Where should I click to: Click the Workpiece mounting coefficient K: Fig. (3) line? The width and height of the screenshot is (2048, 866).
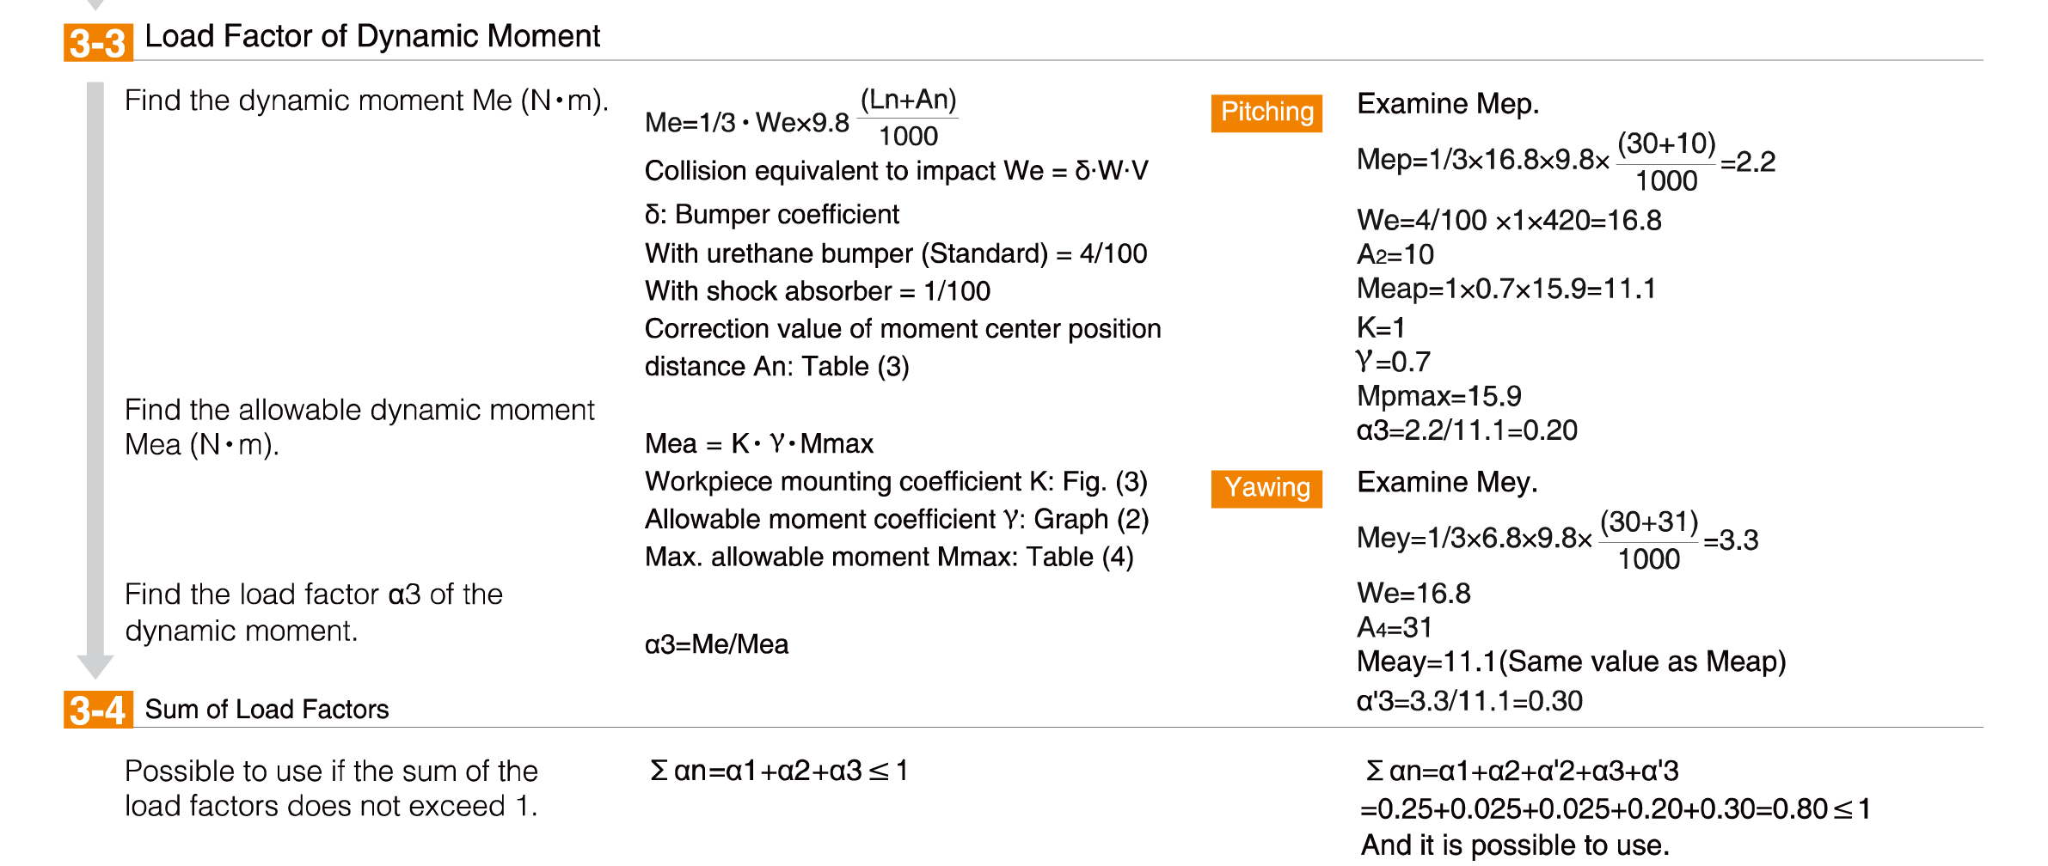tap(896, 482)
